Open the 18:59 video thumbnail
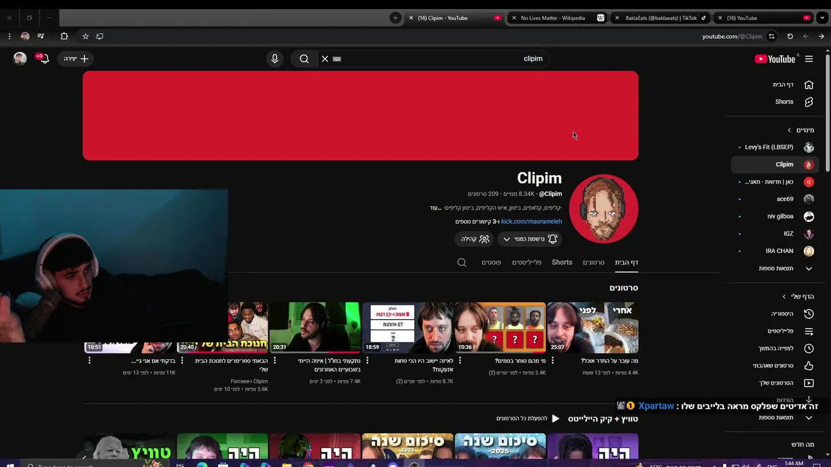This screenshot has width=831, height=467. pyautogui.click(x=408, y=328)
